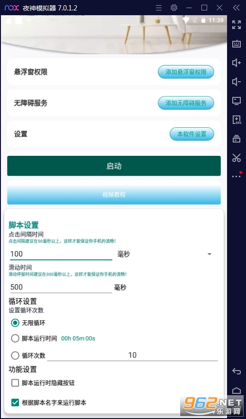Open 本软件设置 button
The height and width of the screenshot is (419, 246).
tap(192, 134)
